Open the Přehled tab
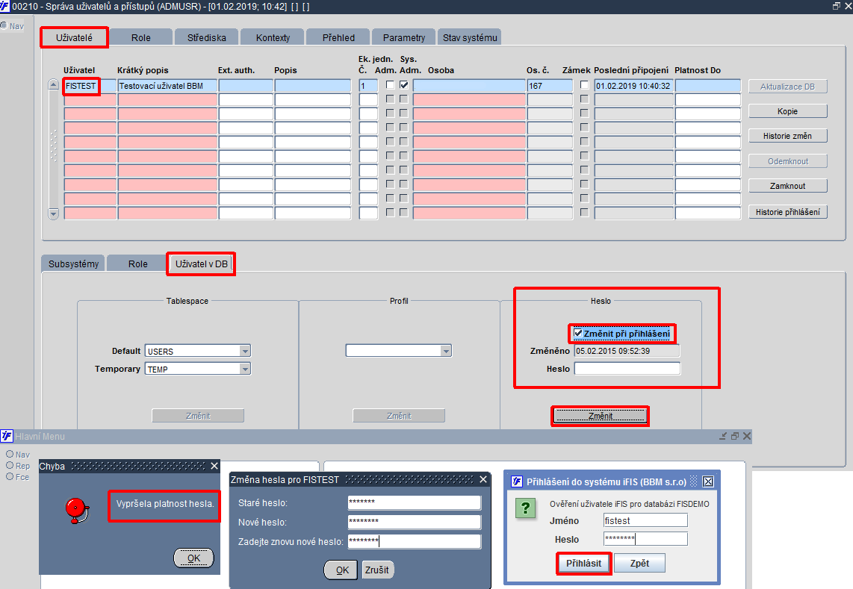 pos(338,37)
